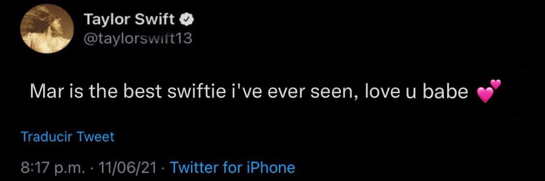Click the 8:17 p.m. timestamp
The width and height of the screenshot is (545, 181).
(x=52, y=168)
